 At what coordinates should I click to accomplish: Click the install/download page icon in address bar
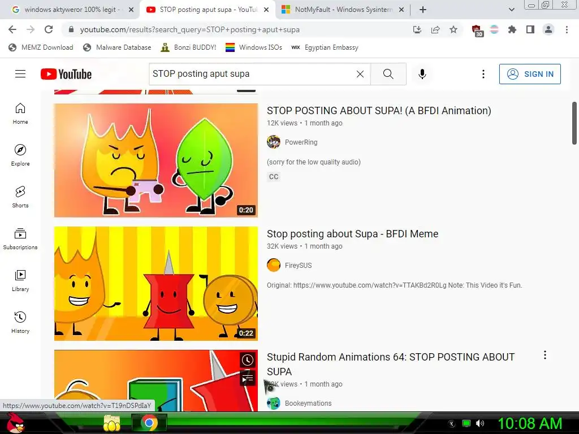click(x=417, y=29)
